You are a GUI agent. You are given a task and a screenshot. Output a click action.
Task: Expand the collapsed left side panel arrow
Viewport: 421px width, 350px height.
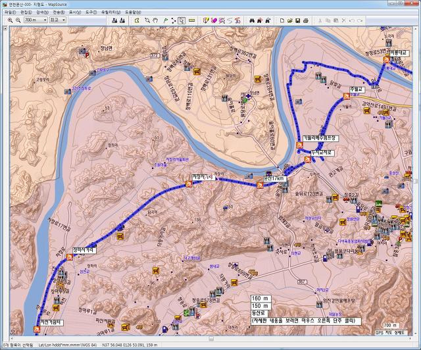click(5, 28)
